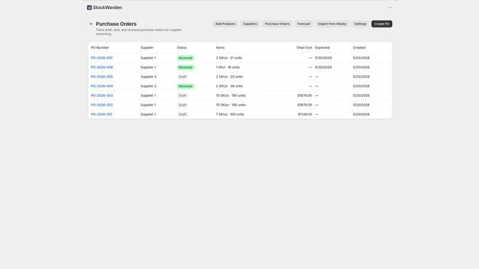
Task: Go back using the left arrow icon
Action: click(x=91, y=24)
